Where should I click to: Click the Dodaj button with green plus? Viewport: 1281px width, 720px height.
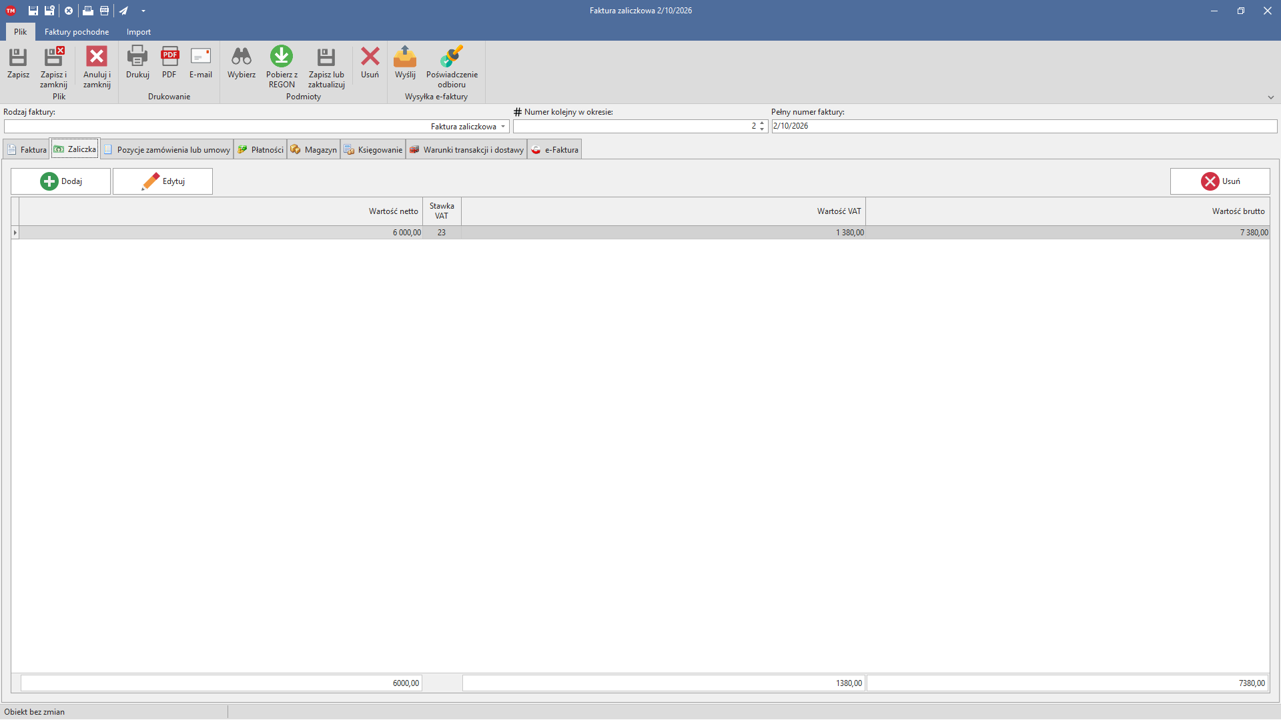pyautogui.click(x=61, y=181)
